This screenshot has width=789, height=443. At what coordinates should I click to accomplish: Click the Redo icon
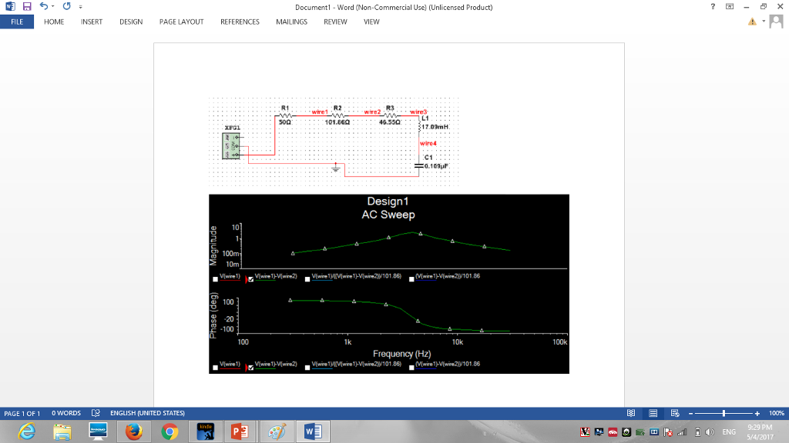pyautogui.click(x=67, y=6)
